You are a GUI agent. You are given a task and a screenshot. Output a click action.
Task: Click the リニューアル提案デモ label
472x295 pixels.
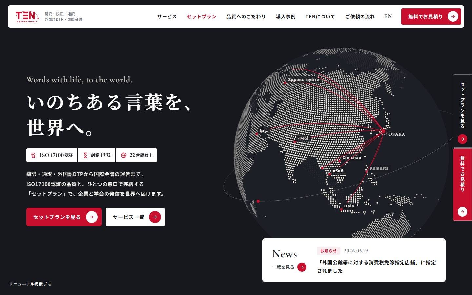tap(30, 284)
